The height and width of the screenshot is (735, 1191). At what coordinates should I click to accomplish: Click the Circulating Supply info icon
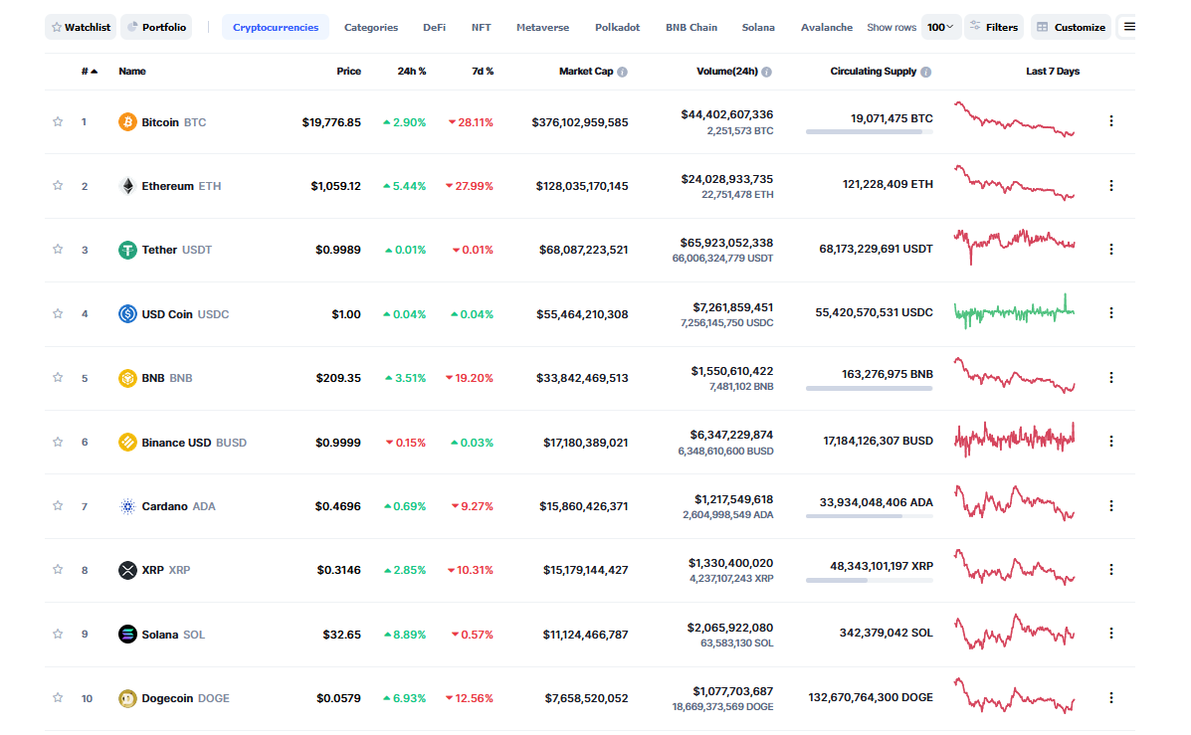coord(926,72)
